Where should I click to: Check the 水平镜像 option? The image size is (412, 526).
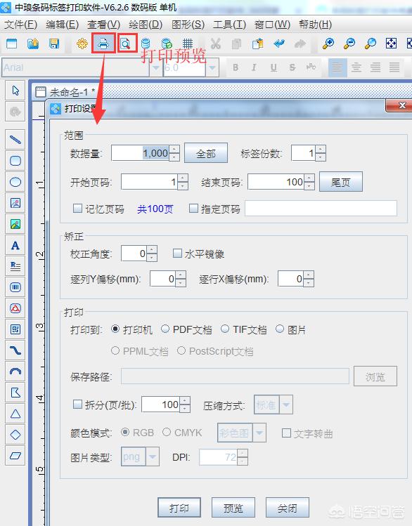(x=177, y=254)
